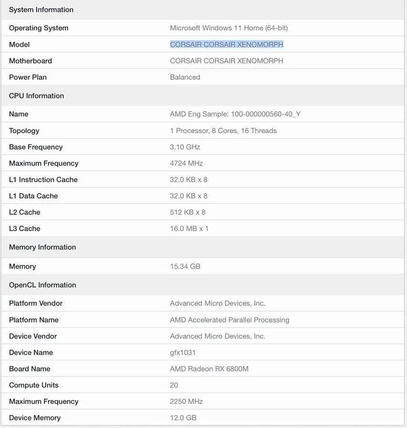Click the 4724 MHz maximum frequency value
Image resolution: width=407 pixels, height=428 pixels.
click(186, 163)
